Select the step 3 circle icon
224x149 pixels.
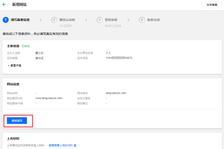tap(99, 20)
